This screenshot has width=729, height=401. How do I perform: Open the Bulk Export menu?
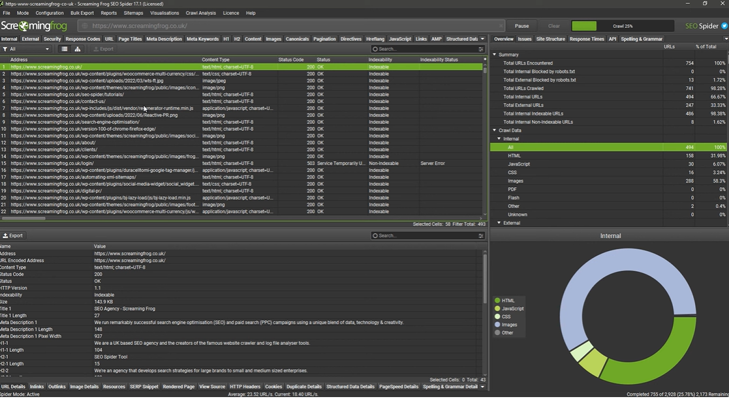tap(82, 13)
